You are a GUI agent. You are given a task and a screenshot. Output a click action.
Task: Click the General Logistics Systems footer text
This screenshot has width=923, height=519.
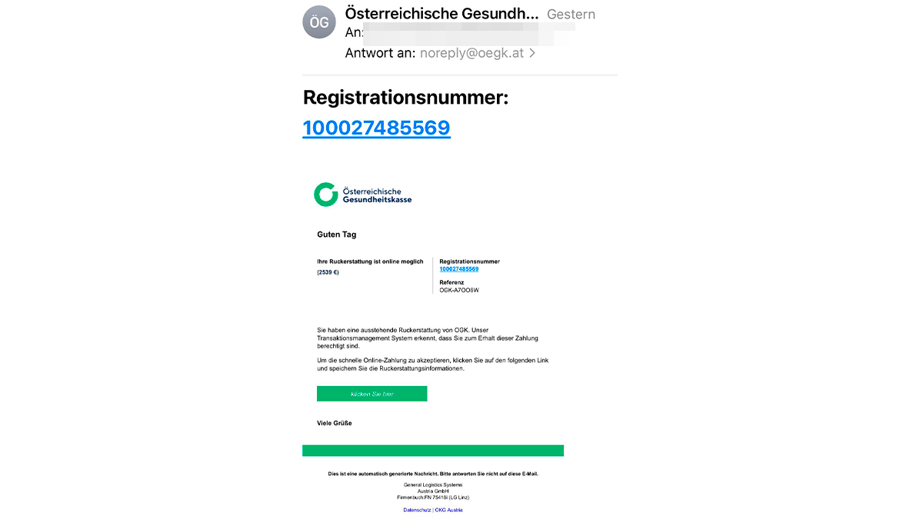point(433,485)
